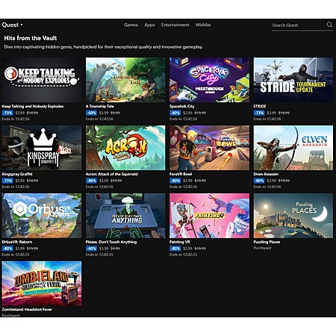
Task: Open the Apps menu
Action: [149, 25]
